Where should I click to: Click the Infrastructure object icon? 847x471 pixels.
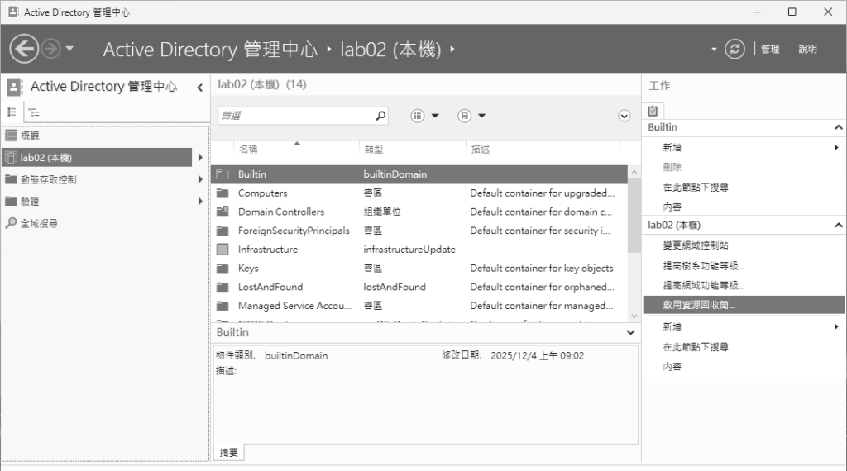(222, 250)
